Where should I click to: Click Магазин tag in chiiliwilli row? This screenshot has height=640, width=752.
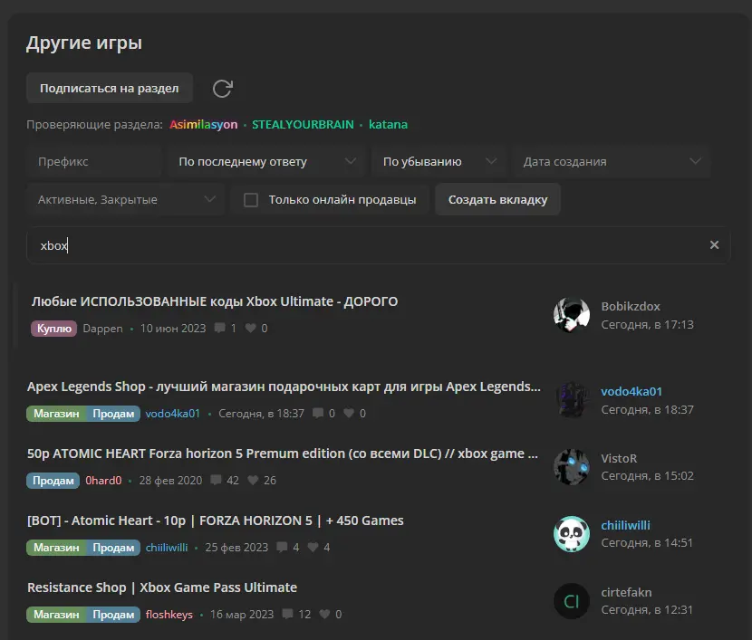pos(56,548)
